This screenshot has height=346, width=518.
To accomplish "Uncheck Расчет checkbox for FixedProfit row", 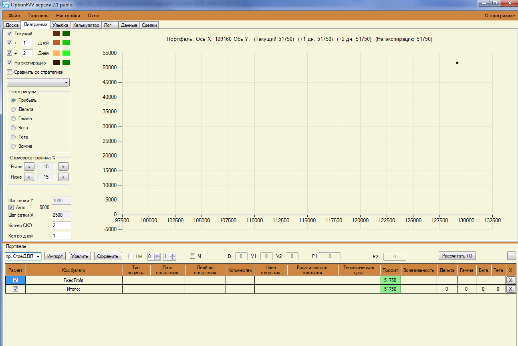I will click(x=16, y=280).
